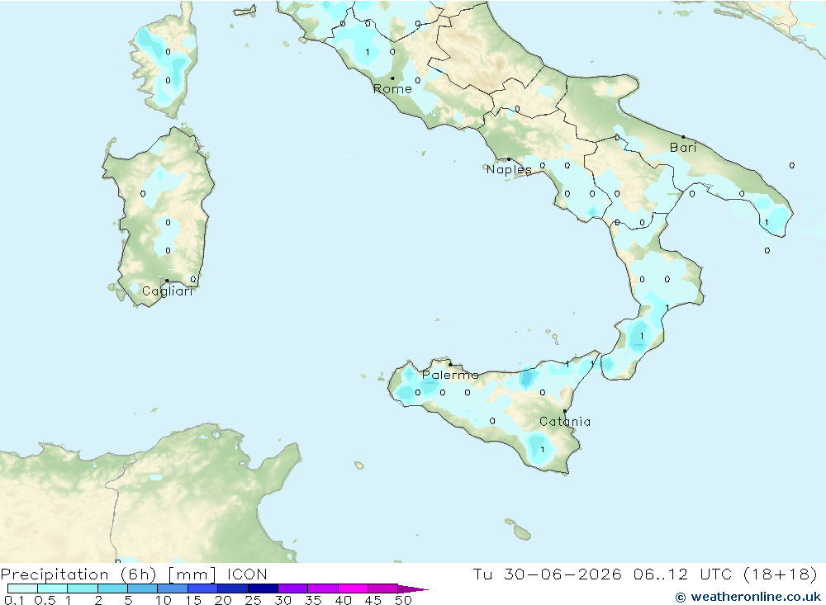
Task: Click the legend label 50
Action: (404, 600)
